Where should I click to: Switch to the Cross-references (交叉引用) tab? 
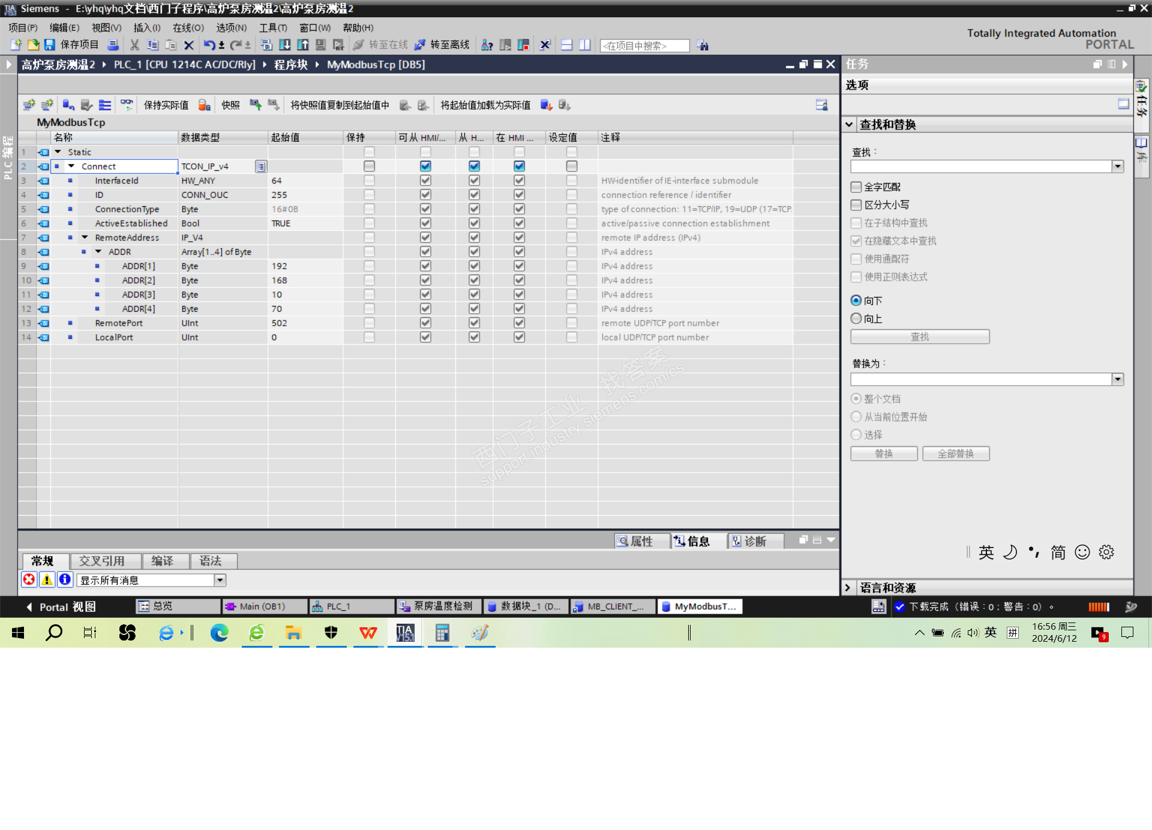pyautogui.click(x=102, y=561)
